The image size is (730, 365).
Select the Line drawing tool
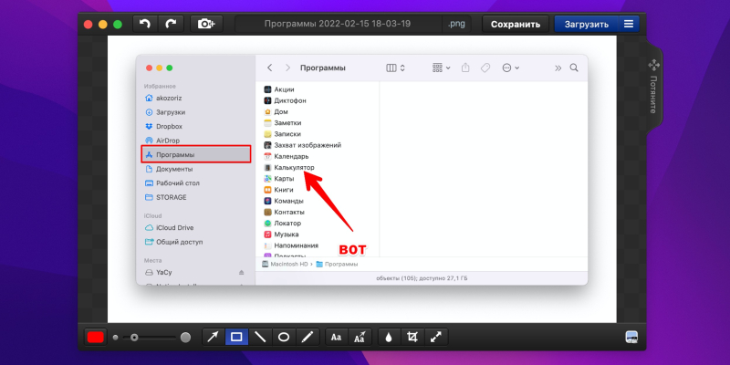(260, 337)
